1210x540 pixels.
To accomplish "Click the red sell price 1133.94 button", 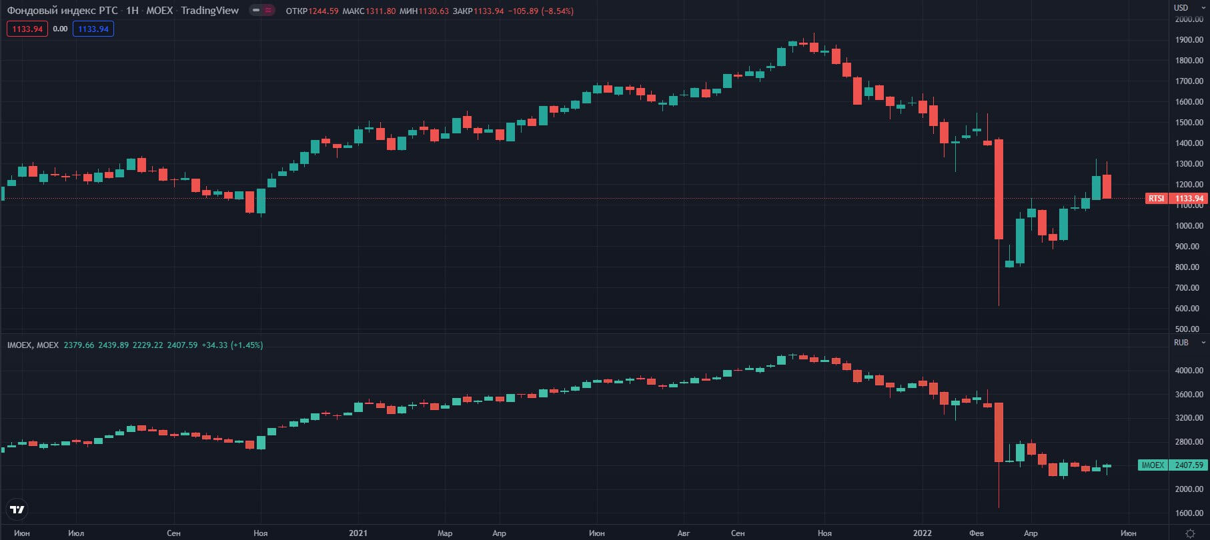I will coord(27,29).
